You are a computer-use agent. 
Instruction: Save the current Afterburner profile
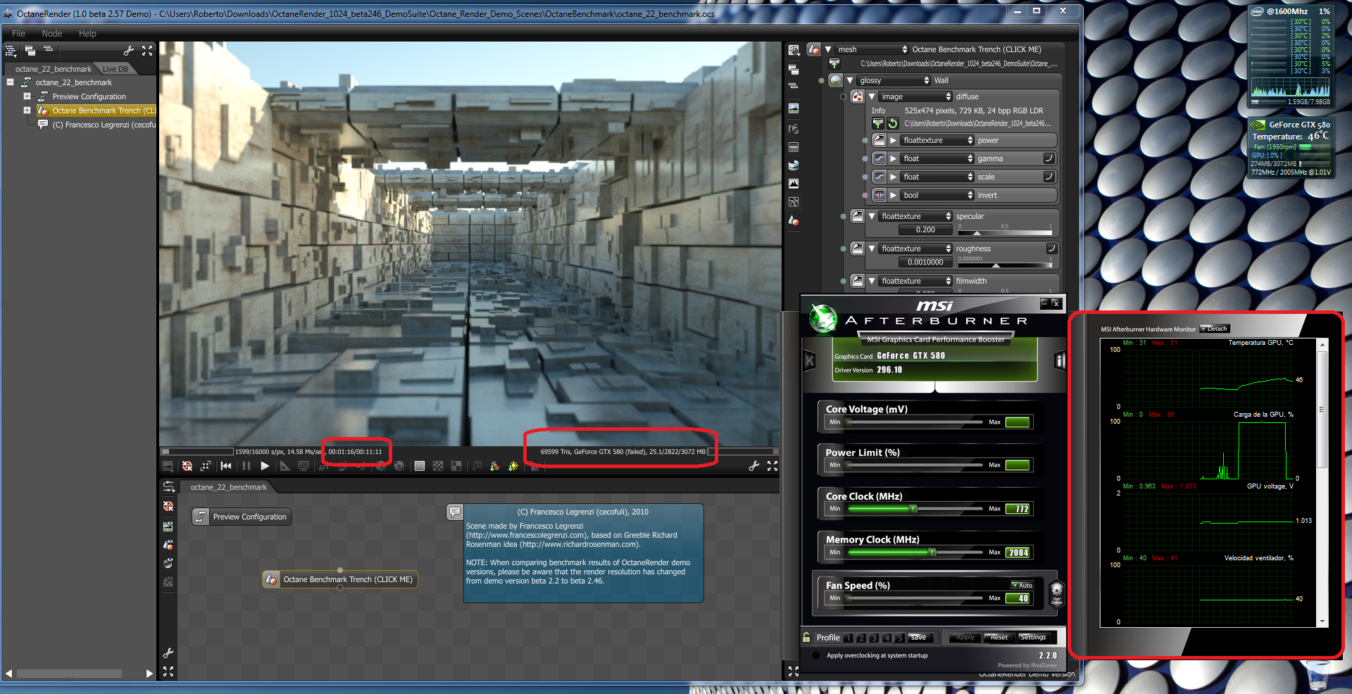(919, 638)
